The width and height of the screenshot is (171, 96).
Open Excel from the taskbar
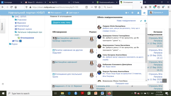89,93
